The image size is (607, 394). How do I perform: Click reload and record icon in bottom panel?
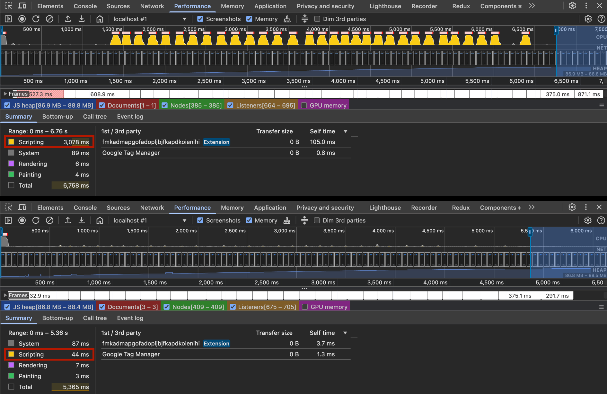[x=36, y=220]
